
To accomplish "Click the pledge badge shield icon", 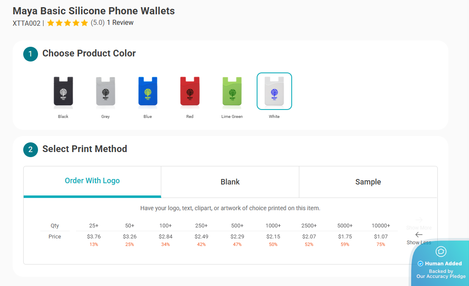I will 441,251.
